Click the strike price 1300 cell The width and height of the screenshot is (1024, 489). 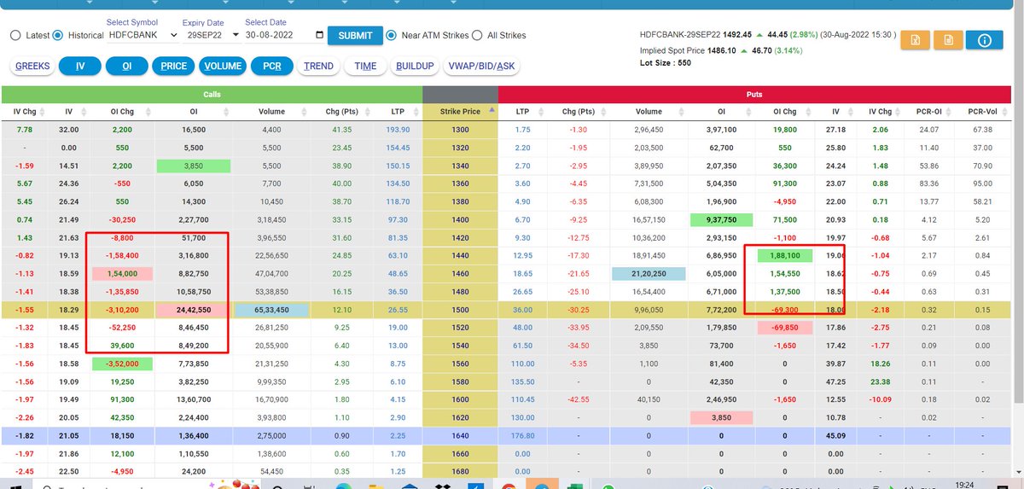tap(459, 129)
